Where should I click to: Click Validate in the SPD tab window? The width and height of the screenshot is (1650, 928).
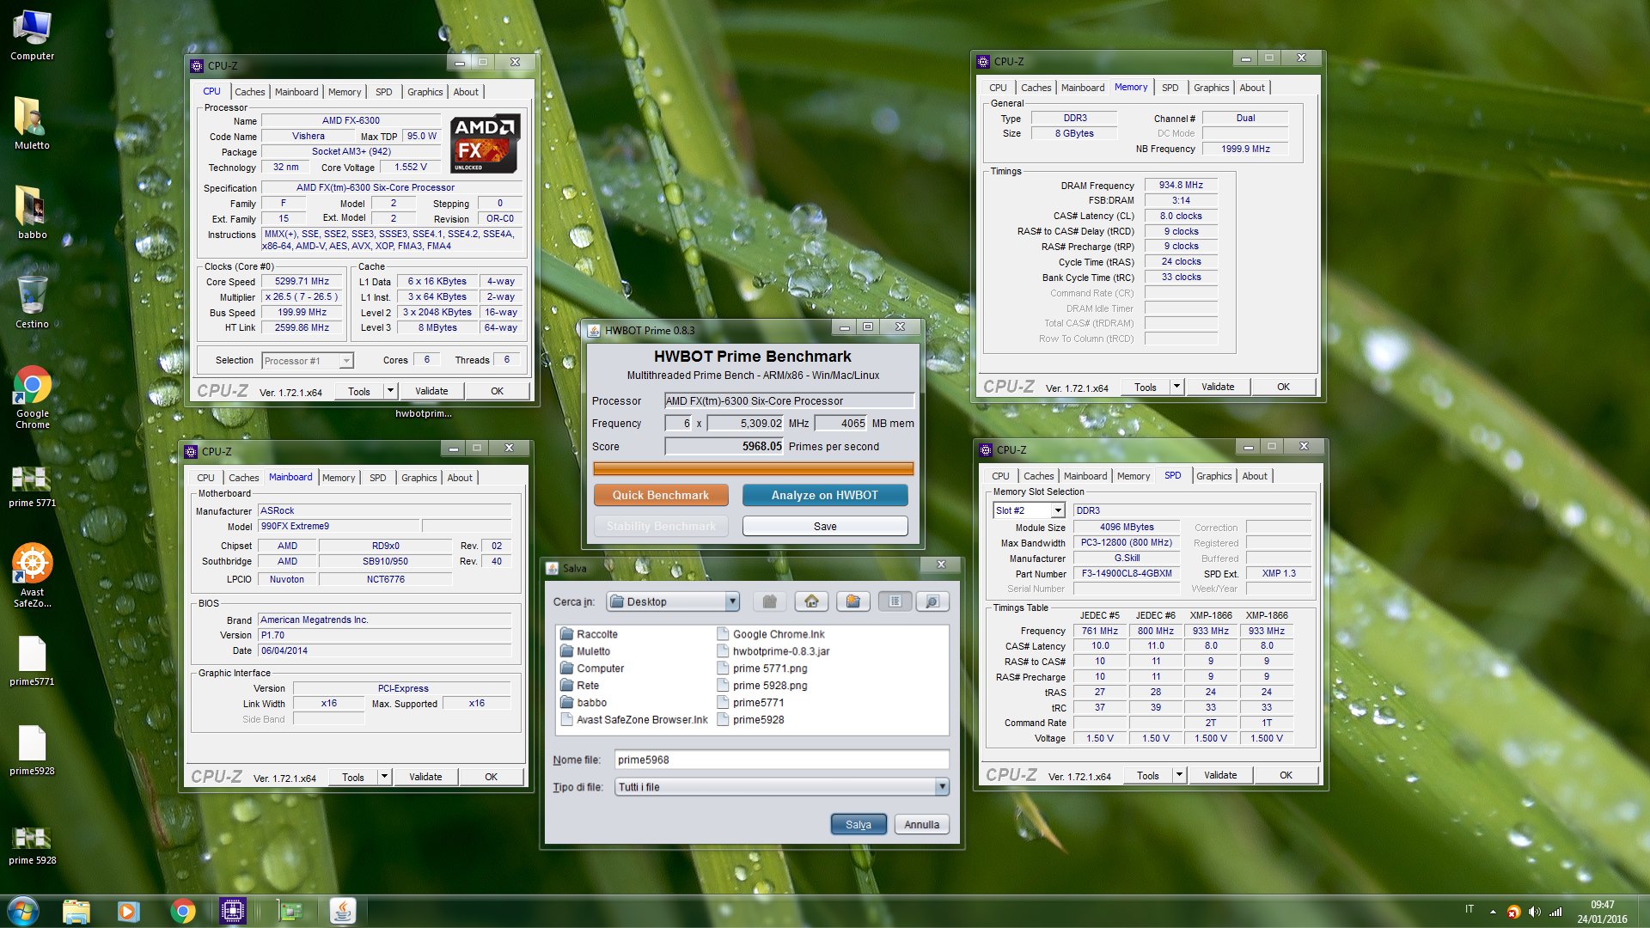point(1219,775)
